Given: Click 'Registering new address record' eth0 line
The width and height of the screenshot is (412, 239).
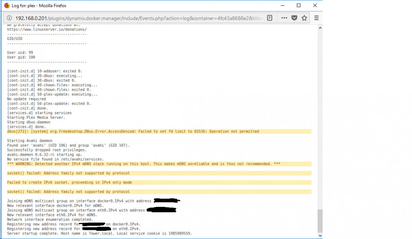Looking at the screenshot, I should point(74,229).
